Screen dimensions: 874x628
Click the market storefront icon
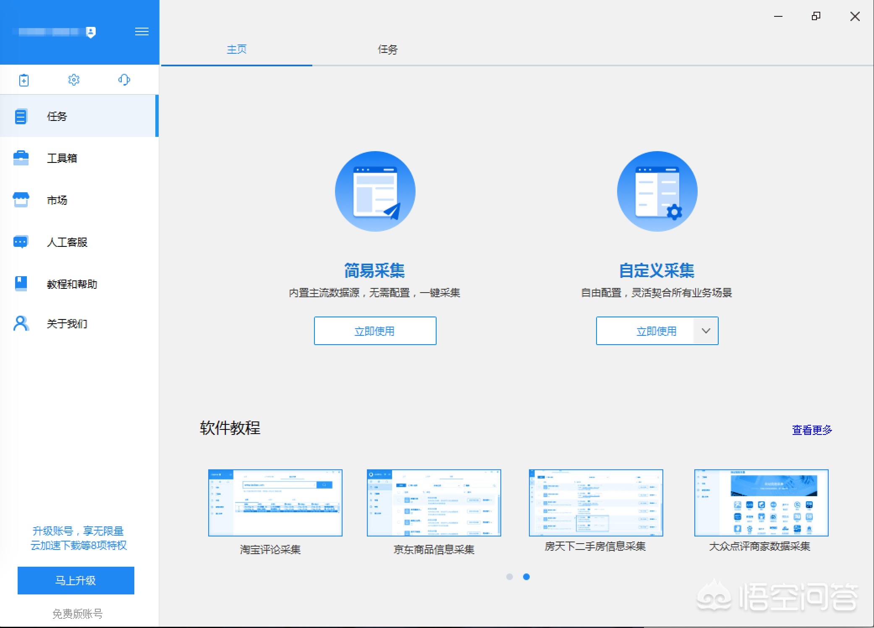(21, 200)
